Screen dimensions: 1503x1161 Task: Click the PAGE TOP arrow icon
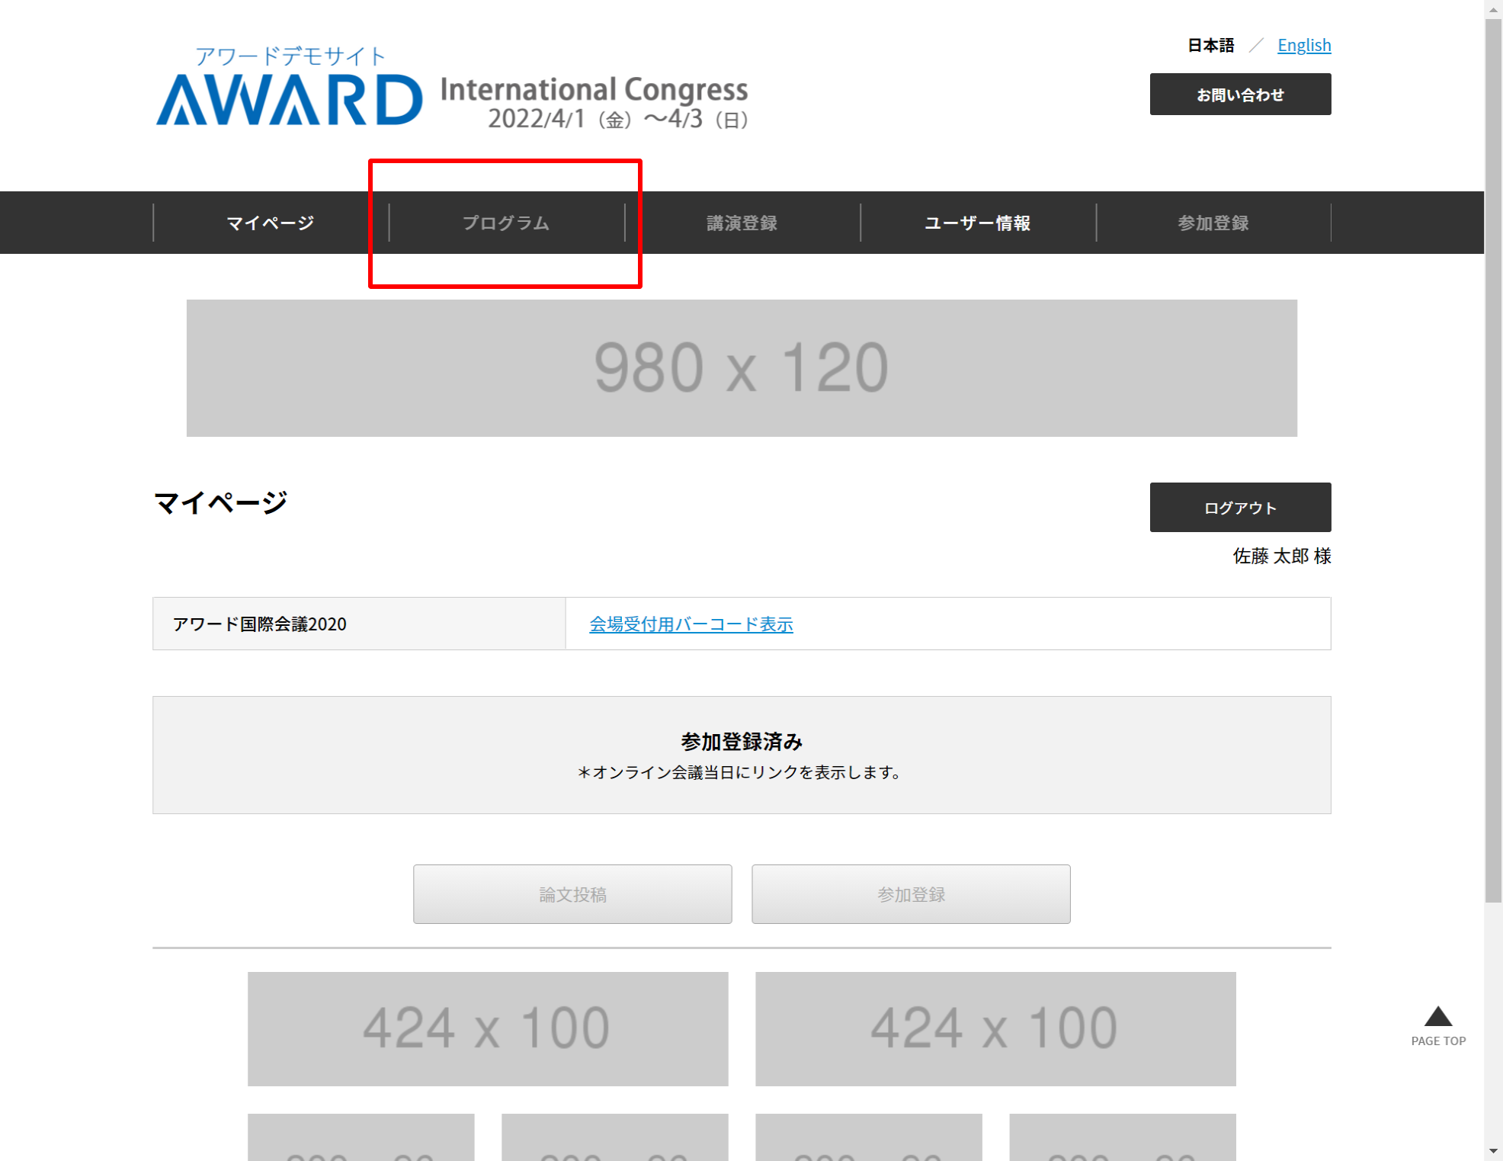1437,1017
